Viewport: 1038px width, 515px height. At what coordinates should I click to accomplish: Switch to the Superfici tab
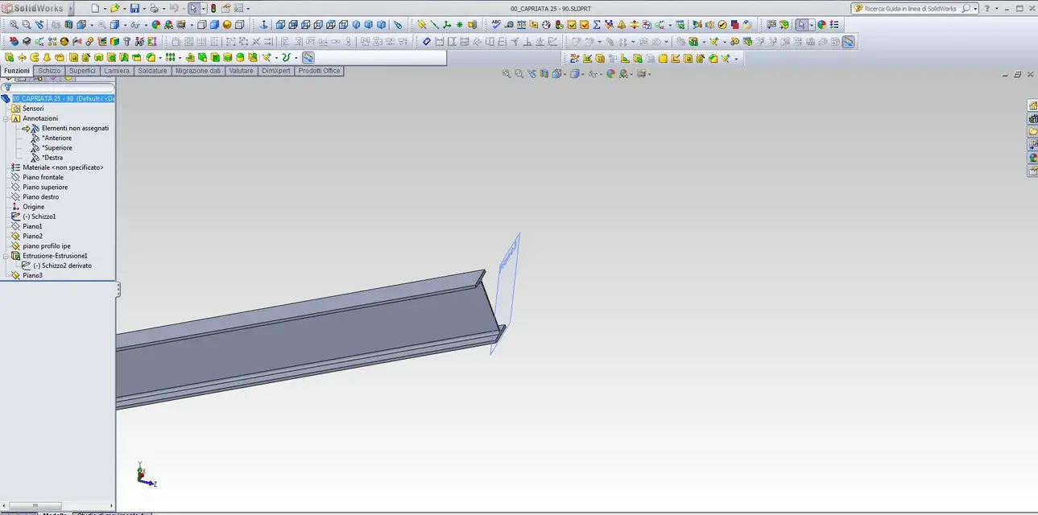(x=82, y=71)
